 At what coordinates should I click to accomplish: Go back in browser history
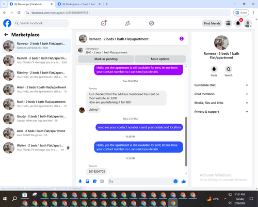pos(5,12)
